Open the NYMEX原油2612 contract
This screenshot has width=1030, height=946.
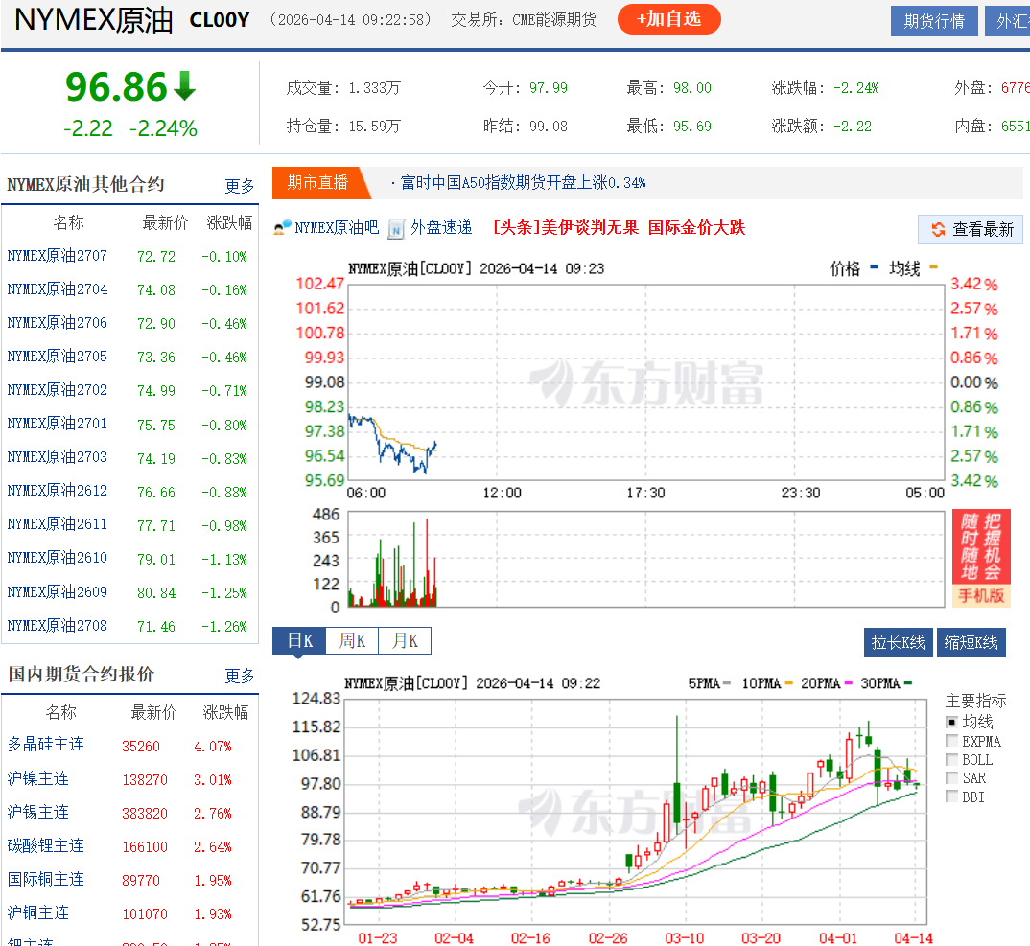tap(58, 491)
